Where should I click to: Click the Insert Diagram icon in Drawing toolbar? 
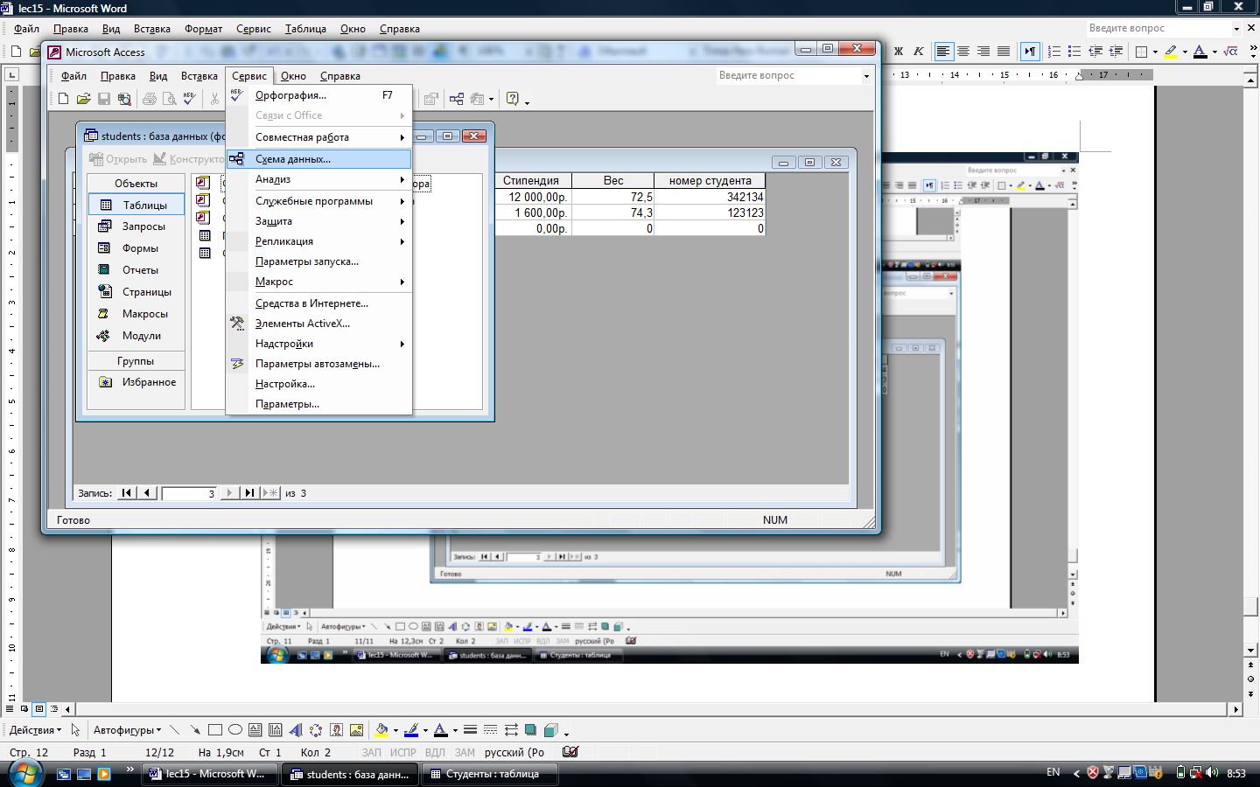[316, 729]
